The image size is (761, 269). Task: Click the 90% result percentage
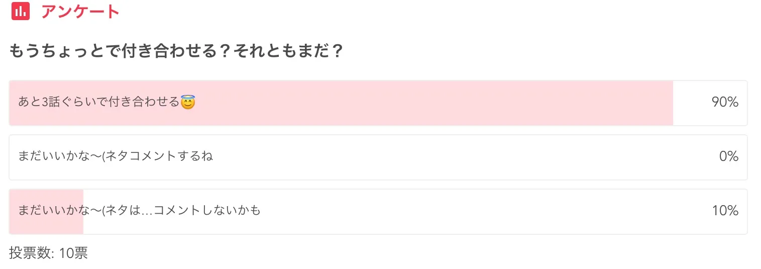[x=724, y=103]
